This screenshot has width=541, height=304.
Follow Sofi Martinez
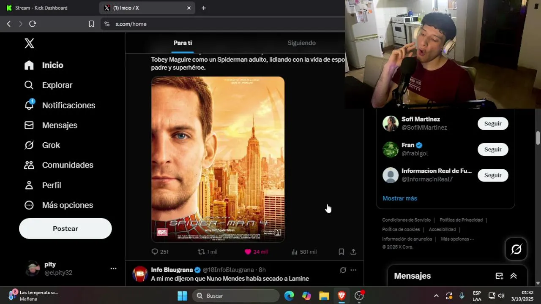point(493,124)
